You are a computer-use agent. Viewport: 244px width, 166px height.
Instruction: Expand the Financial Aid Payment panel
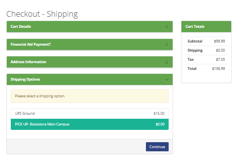pos(90,44)
